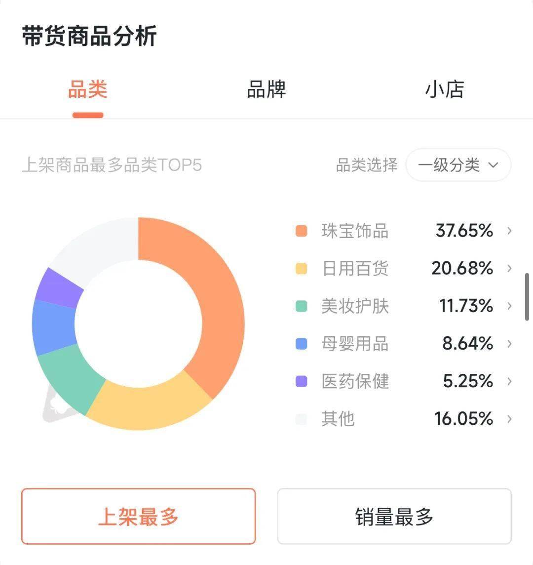Open the 一级分类 category dropdown

click(458, 165)
